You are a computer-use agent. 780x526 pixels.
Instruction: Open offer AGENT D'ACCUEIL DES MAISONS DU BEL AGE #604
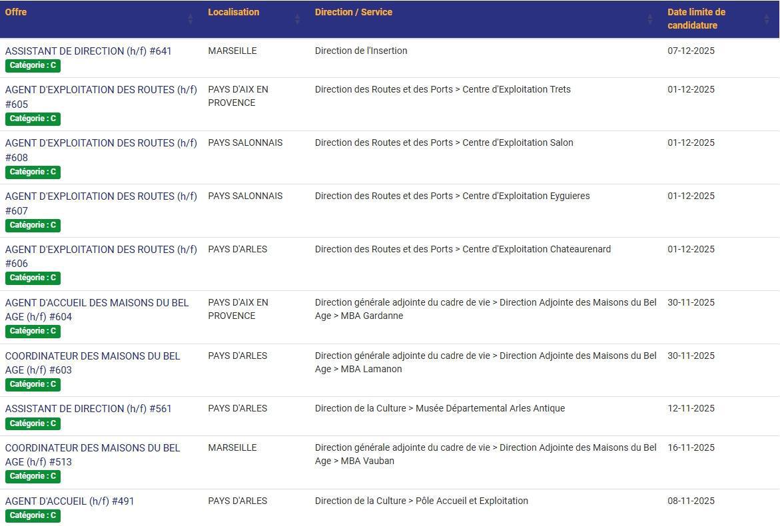coord(97,309)
